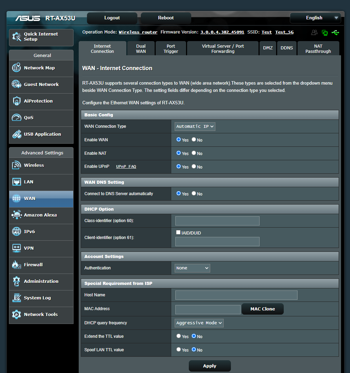This screenshot has height=373, width=350.
Task: Focus the Client-identifier (option 61) text field
Action: pos(217,241)
